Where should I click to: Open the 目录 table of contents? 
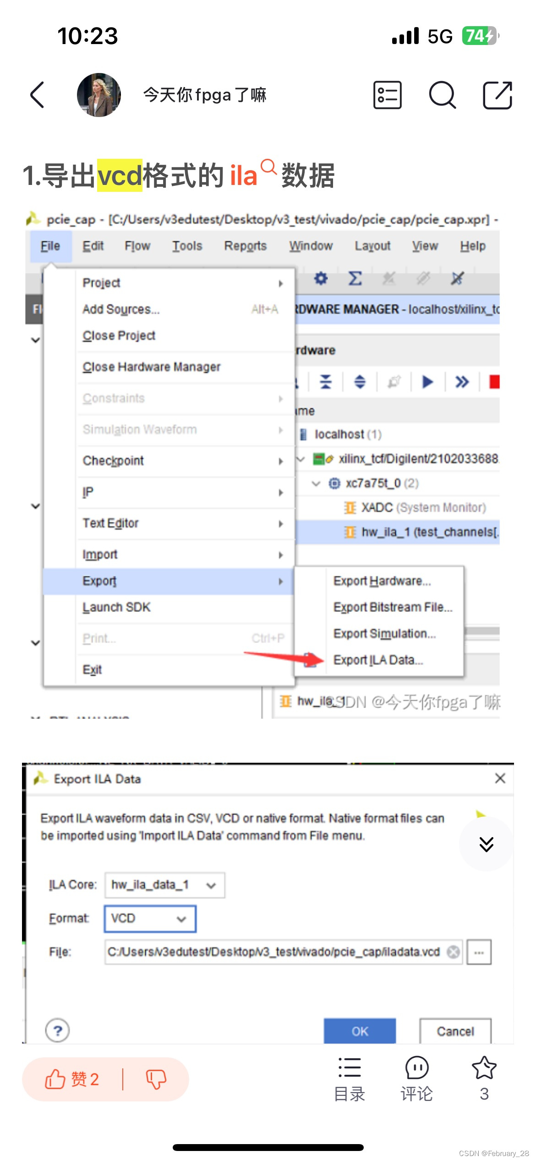(x=350, y=1079)
